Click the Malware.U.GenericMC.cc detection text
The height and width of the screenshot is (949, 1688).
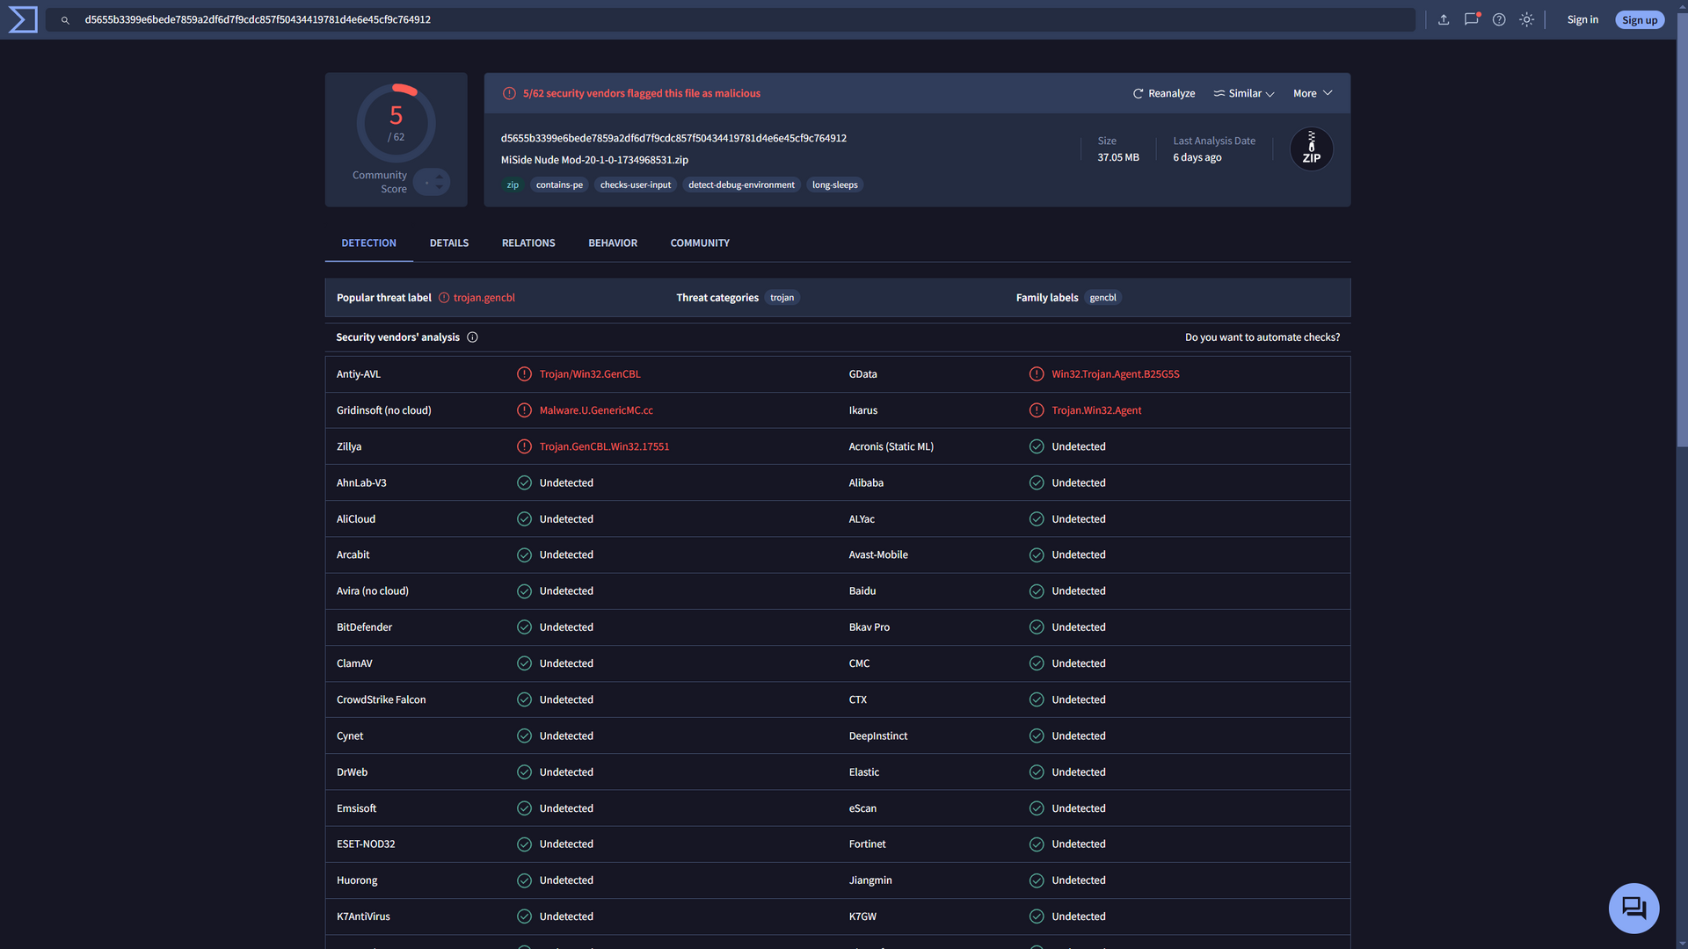click(596, 410)
